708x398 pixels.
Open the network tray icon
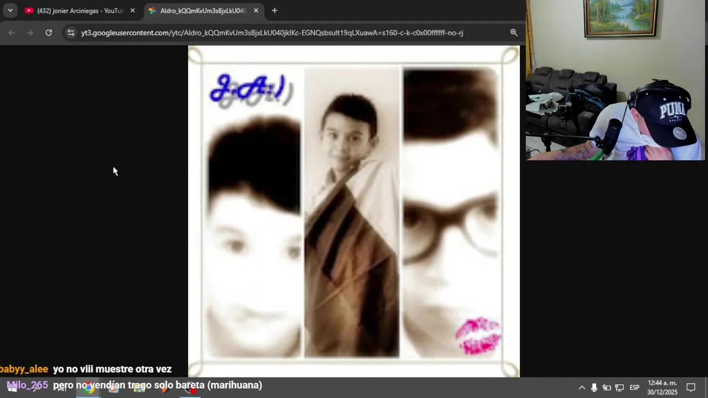click(619, 387)
